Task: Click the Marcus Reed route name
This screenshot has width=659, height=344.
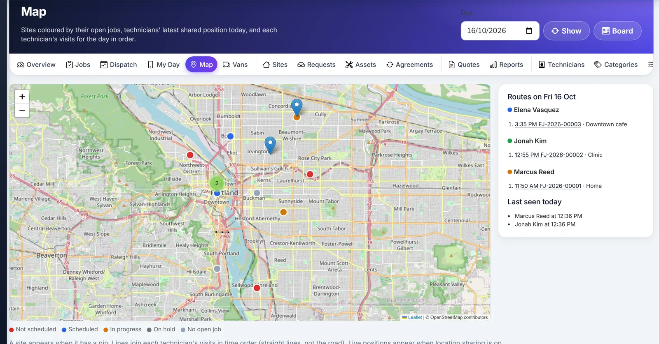Action: 534,172
